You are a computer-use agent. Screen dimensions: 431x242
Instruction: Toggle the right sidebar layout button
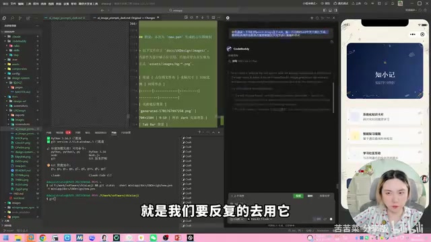point(335,11)
